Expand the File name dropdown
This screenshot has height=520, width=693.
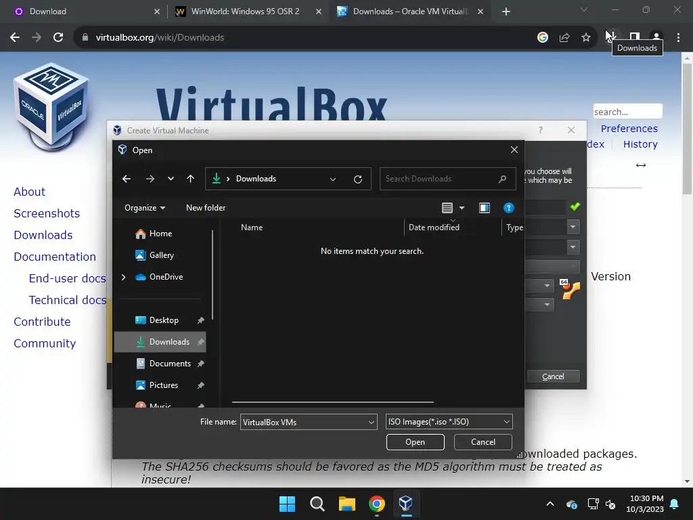click(x=372, y=422)
